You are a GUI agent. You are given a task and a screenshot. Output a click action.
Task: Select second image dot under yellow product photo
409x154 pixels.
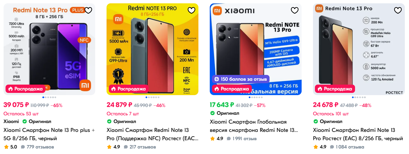pyautogui.click(x=149, y=97)
